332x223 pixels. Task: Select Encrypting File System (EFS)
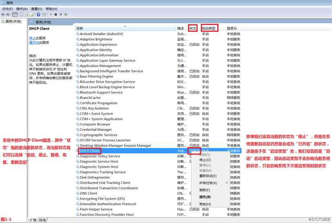coord(102,199)
